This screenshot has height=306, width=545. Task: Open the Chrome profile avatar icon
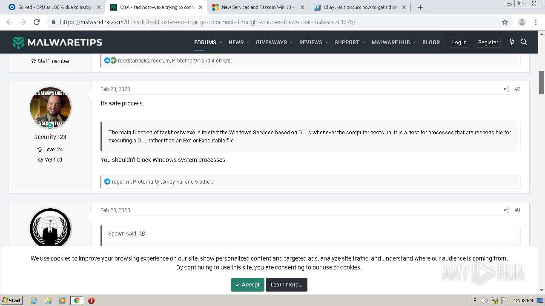pos(522,22)
